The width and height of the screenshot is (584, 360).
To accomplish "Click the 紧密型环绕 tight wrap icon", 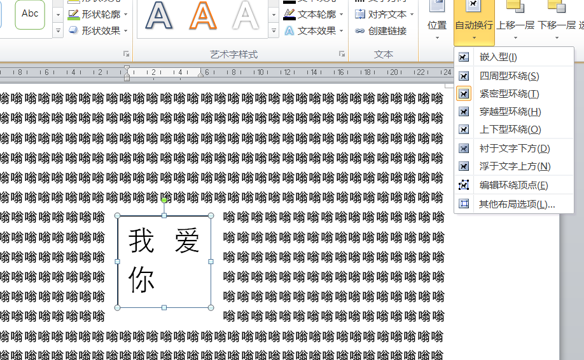I will click(x=464, y=94).
